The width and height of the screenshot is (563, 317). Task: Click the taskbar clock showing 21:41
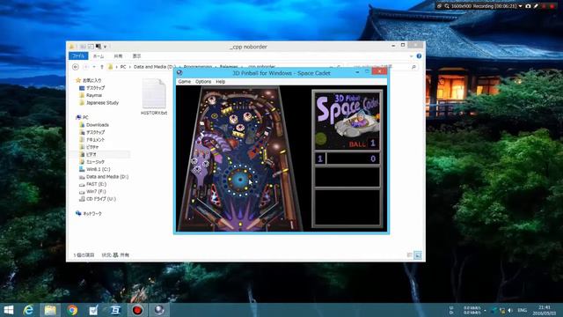(545, 310)
